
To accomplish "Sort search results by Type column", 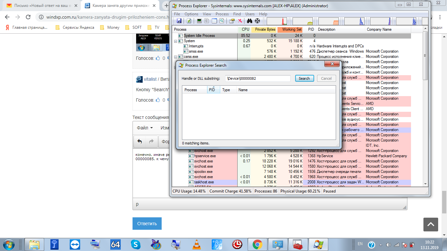I will pos(228,90).
